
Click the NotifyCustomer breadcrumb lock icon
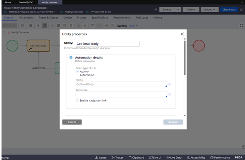[x=9, y=32]
